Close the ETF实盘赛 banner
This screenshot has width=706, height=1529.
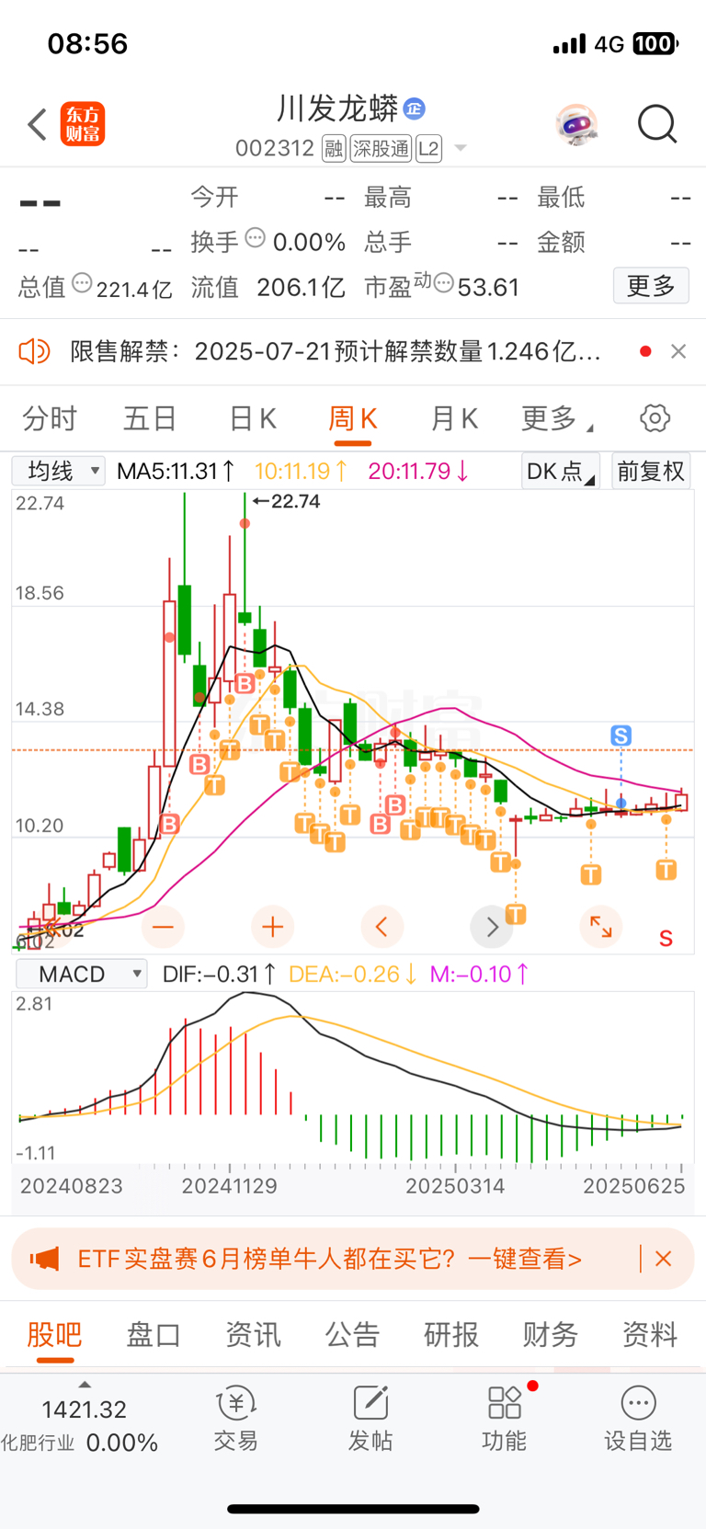(663, 1259)
